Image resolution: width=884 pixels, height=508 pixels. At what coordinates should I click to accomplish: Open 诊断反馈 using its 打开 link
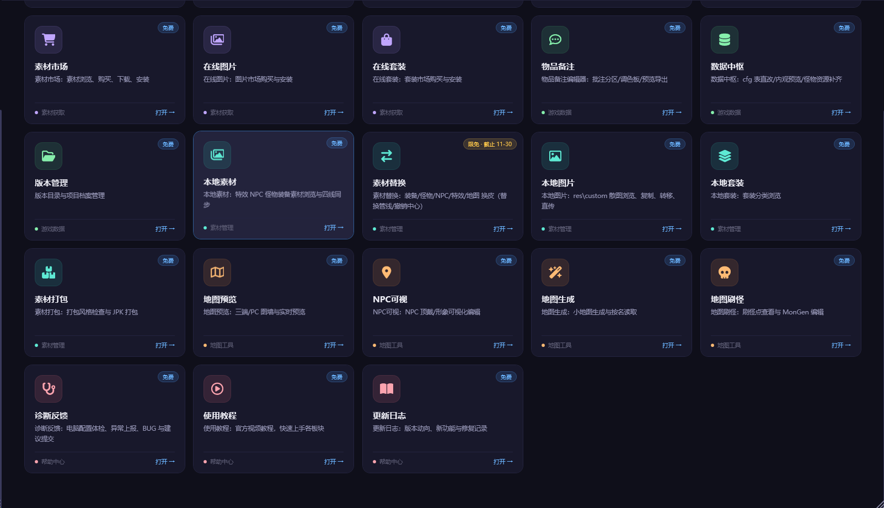[165, 462]
